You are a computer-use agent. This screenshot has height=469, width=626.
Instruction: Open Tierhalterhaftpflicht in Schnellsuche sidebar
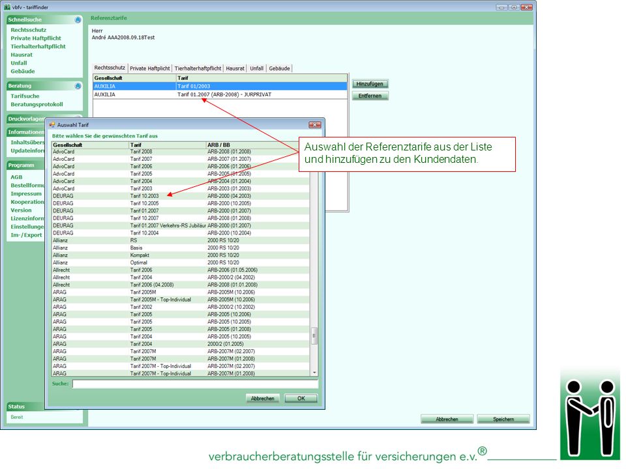point(38,46)
